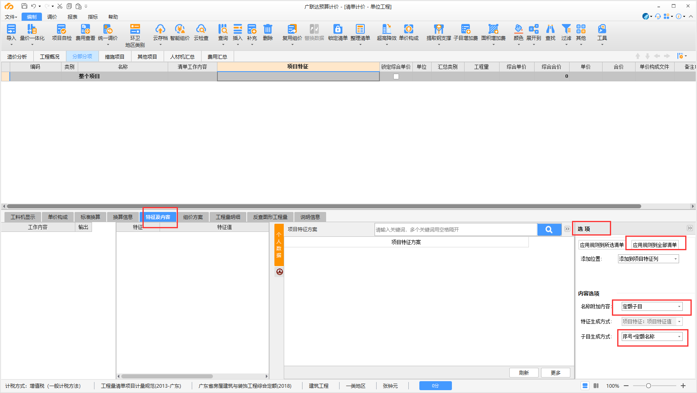Click 提取钢支撑 icon
Image resolution: width=697 pixels, height=393 pixels.
pyautogui.click(x=439, y=32)
